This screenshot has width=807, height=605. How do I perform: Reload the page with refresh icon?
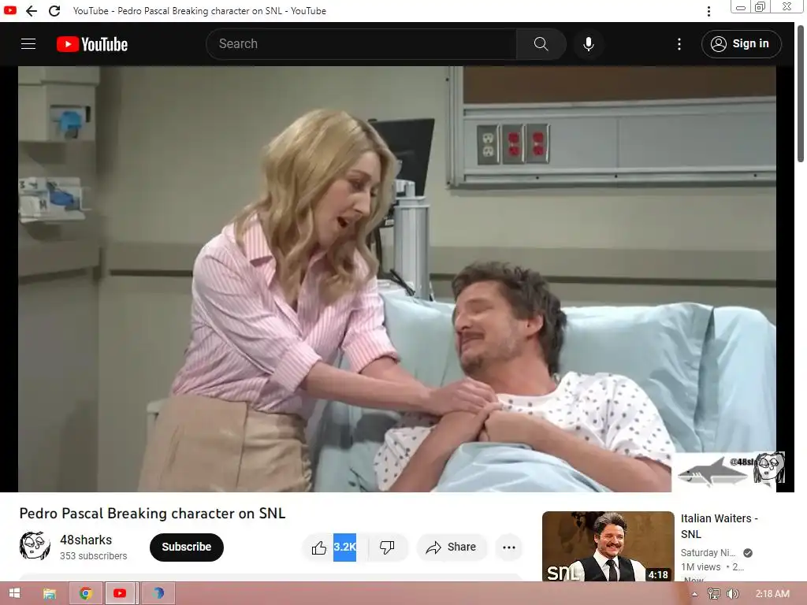[x=54, y=11]
